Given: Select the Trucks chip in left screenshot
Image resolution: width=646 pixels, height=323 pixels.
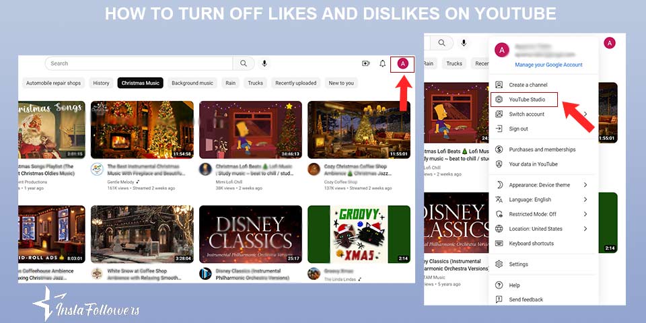Looking at the screenshot, I should pos(256,83).
